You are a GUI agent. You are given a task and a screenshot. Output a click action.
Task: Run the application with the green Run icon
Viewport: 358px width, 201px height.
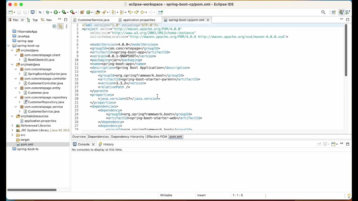point(56,12)
